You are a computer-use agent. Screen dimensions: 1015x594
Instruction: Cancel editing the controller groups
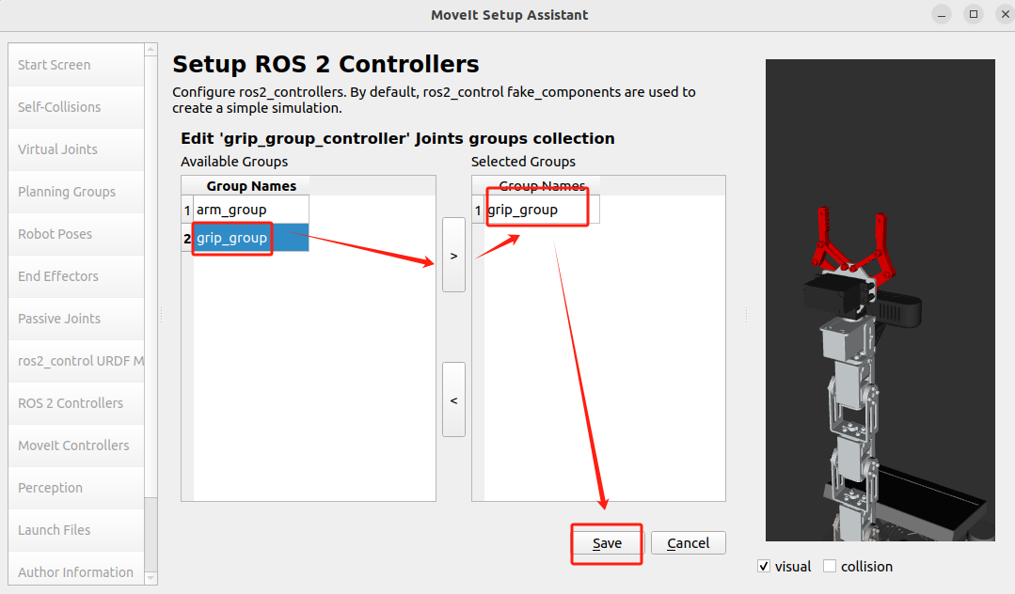pyautogui.click(x=688, y=543)
